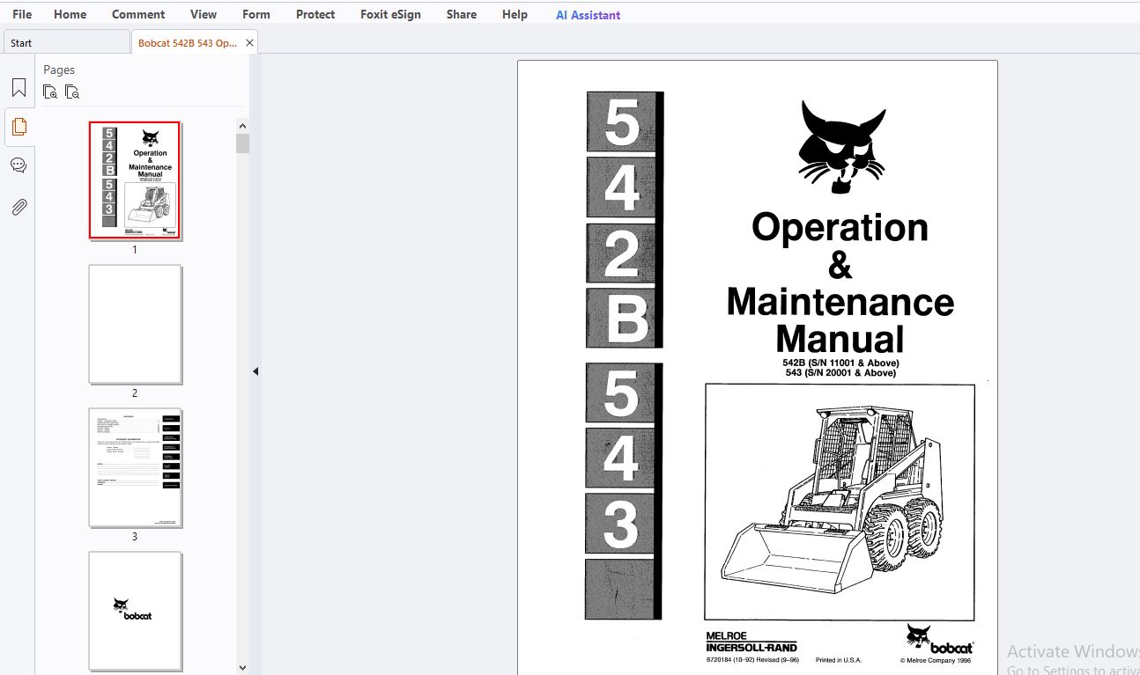Open the View tab
The image size is (1140, 675).
point(204,14)
